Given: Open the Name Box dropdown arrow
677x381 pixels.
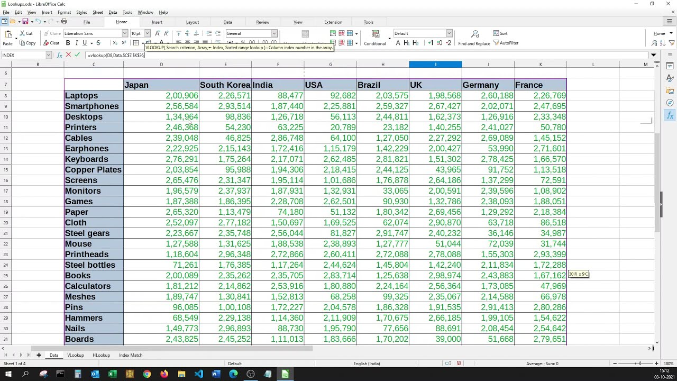Looking at the screenshot, I should pyautogui.click(x=49, y=55).
